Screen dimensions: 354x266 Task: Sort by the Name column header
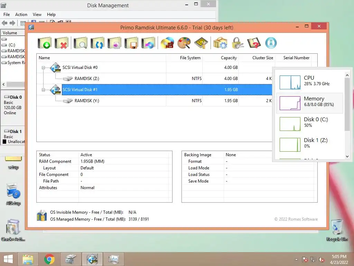pos(101,58)
